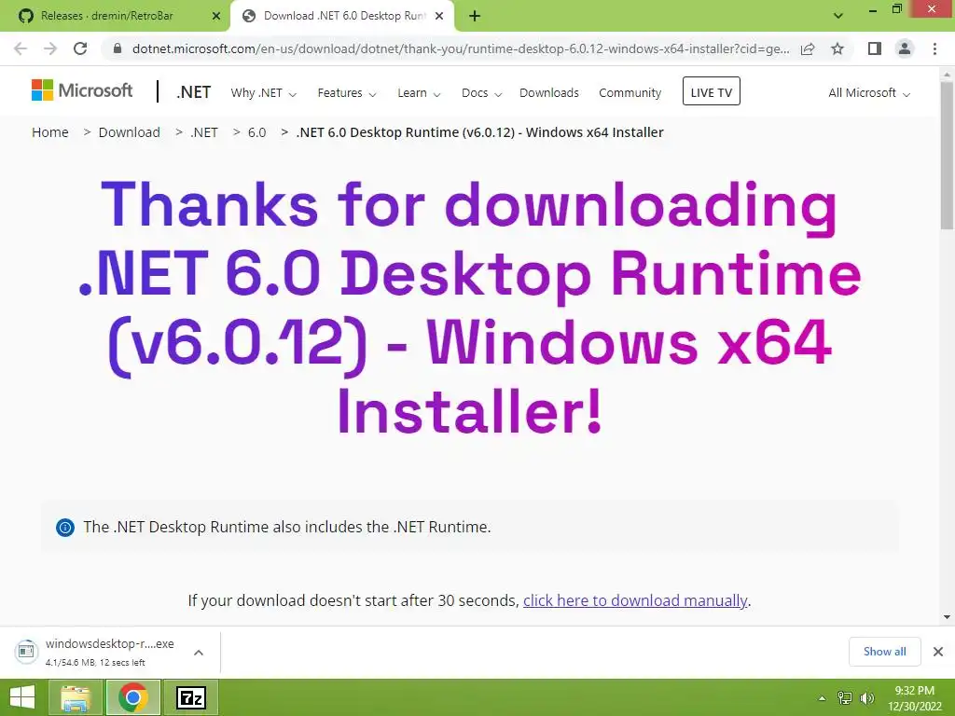Viewport: 955px width, 716px height.
Task: Open tab search chevron in title bar
Action: (838, 16)
